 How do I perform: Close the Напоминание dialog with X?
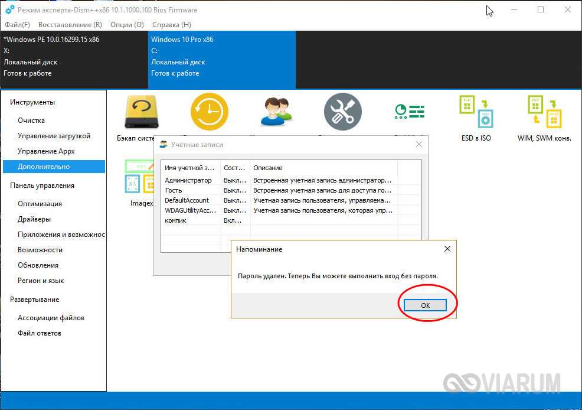(447, 249)
